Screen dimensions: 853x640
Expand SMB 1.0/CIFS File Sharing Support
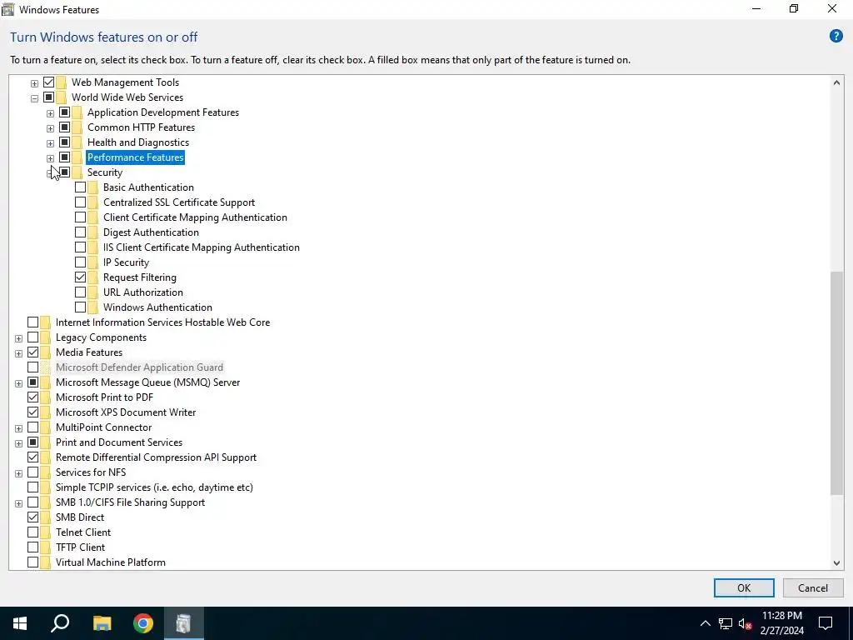click(x=18, y=503)
